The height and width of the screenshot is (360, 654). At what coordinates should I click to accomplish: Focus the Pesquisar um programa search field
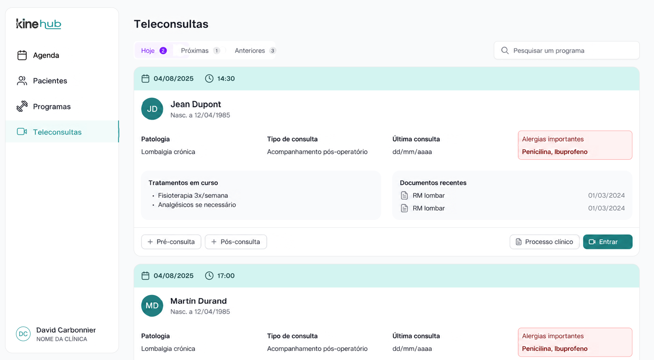(x=567, y=50)
